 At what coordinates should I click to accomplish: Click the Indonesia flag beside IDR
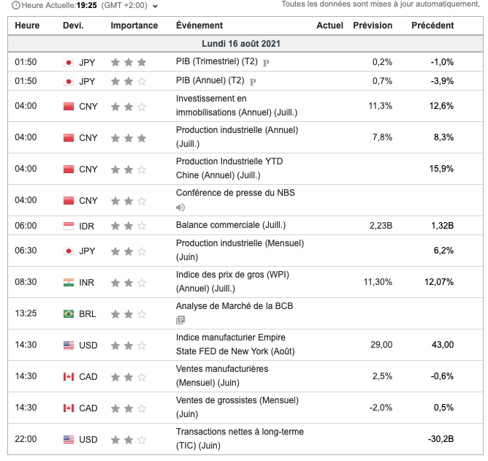click(69, 226)
